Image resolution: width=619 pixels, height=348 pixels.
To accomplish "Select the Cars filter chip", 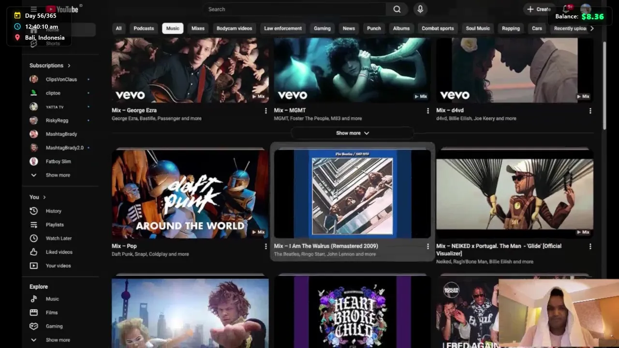I will (537, 28).
